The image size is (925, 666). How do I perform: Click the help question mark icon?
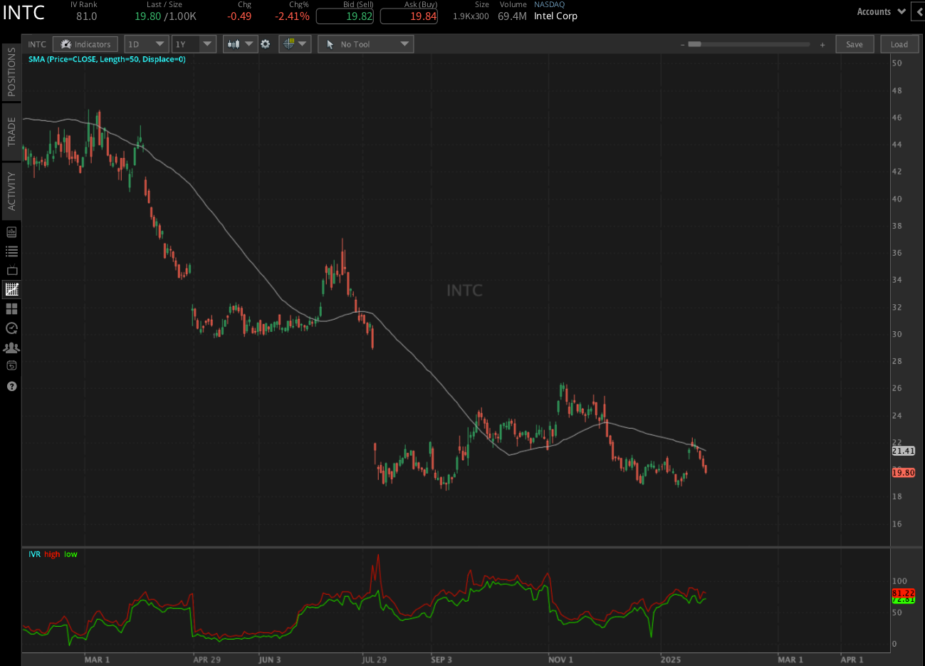click(11, 386)
